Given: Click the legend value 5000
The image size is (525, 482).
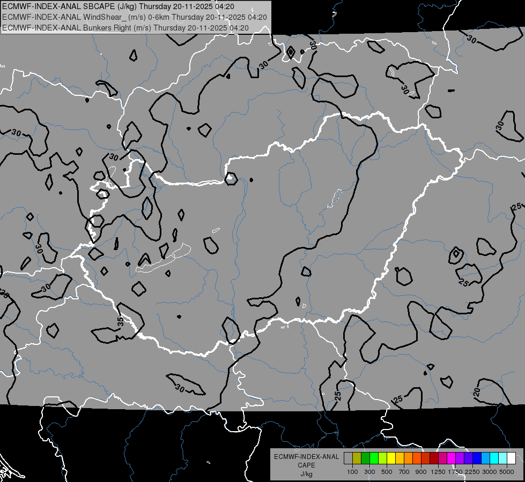Looking at the screenshot, I should [x=507, y=472].
